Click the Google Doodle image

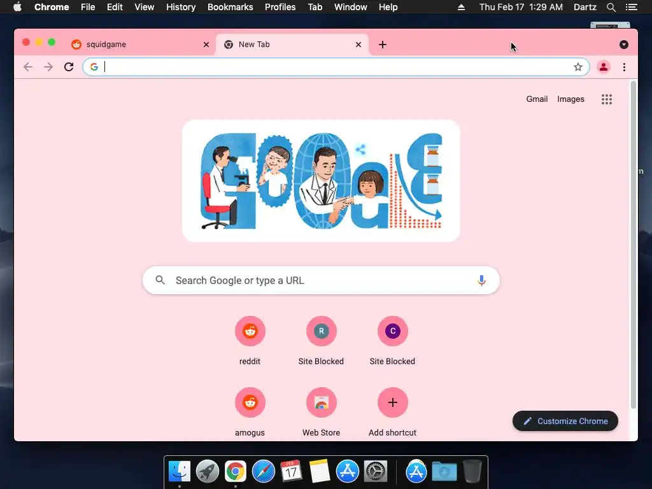321,181
